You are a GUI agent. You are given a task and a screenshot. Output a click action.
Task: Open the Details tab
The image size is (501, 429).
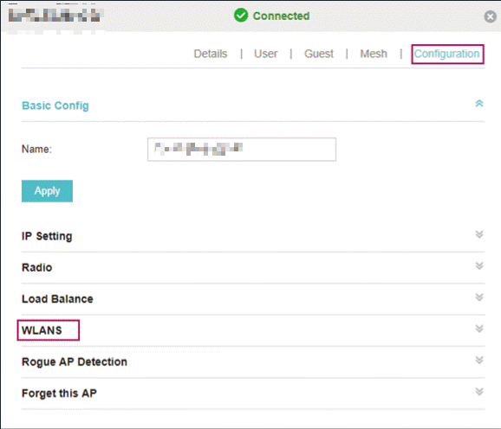(x=211, y=54)
